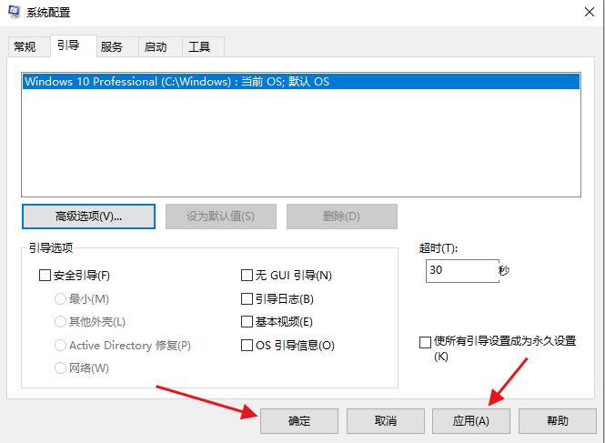Apply changes with 应用(A) button

(471, 421)
